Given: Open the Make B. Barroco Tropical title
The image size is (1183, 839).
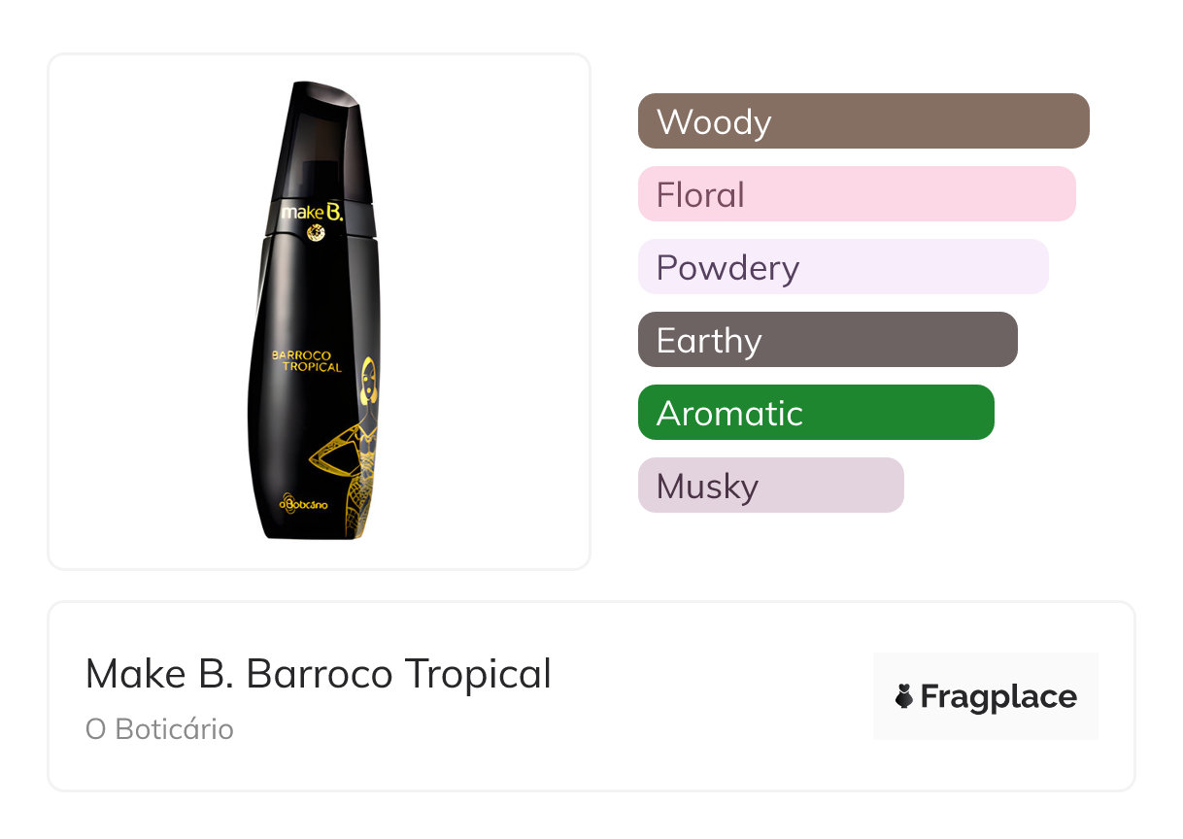Looking at the screenshot, I should [x=318, y=674].
